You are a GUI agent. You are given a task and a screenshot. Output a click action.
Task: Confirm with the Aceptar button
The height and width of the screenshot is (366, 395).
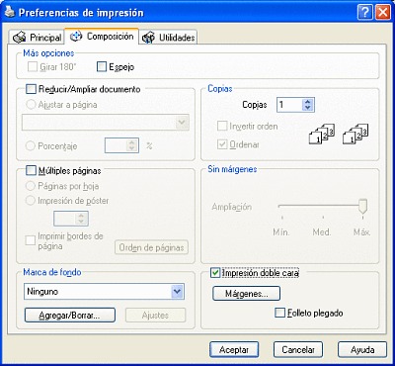(234, 350)
